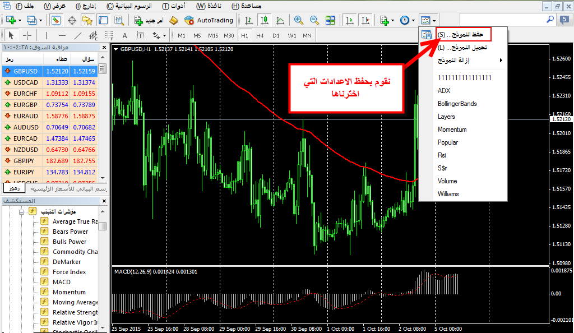574x333 pixels.
Task: Toggle the Terminal panel icon
Action: point(103,21)
